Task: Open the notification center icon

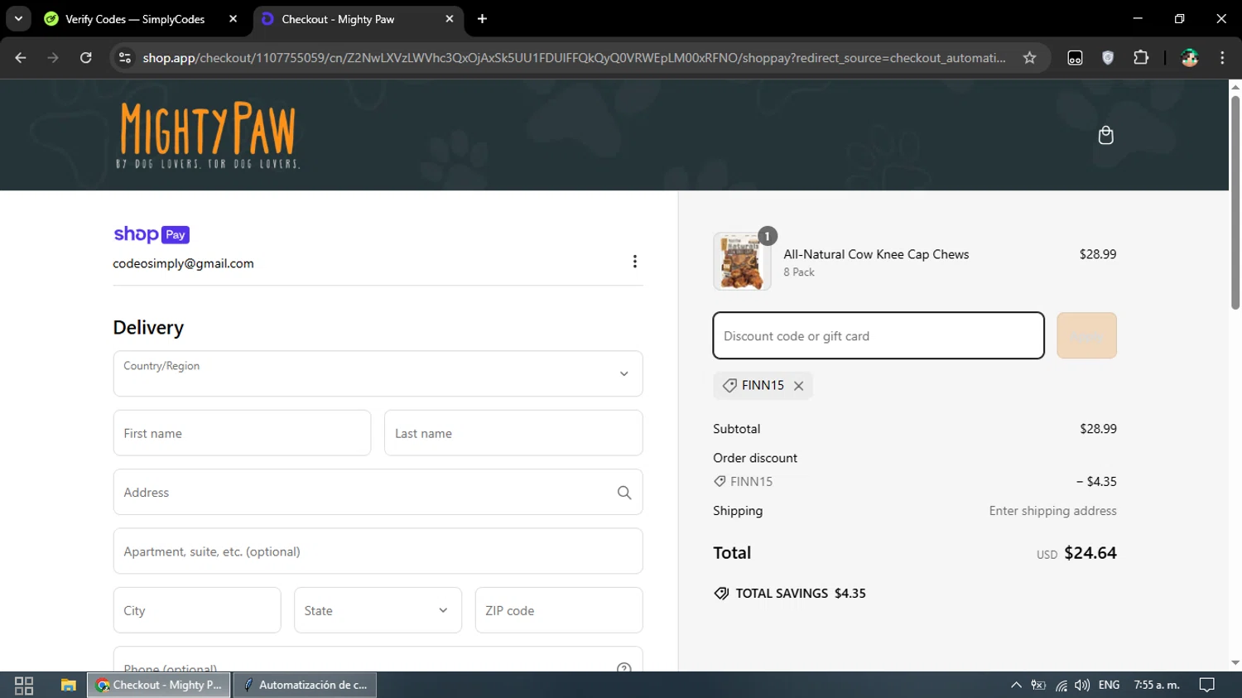Action: click(1207, 686)
